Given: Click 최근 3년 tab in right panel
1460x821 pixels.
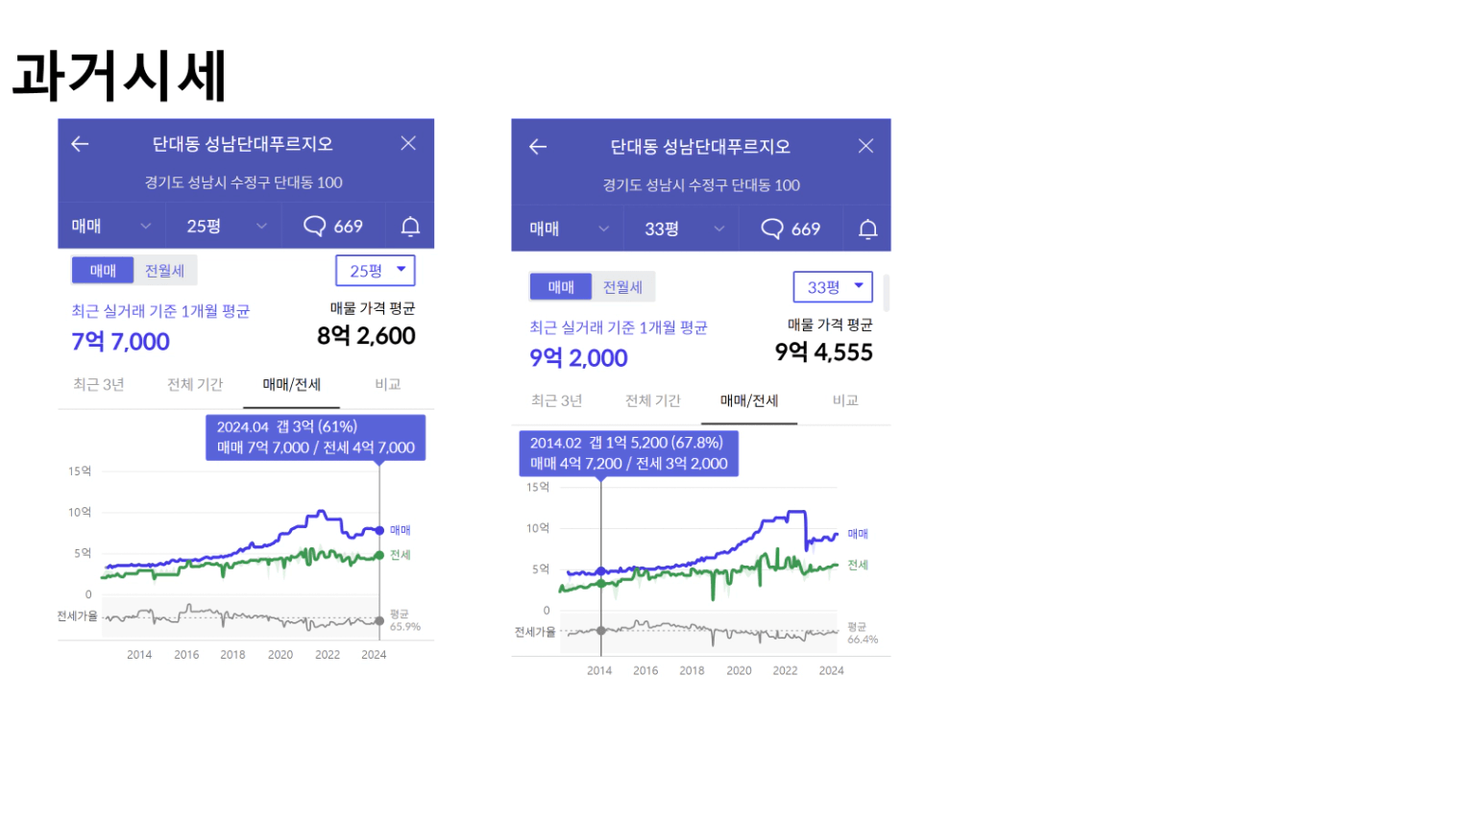Looking at the screenshot, I should 557,400.
